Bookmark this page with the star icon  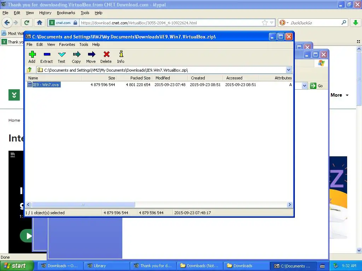point(264,23)
